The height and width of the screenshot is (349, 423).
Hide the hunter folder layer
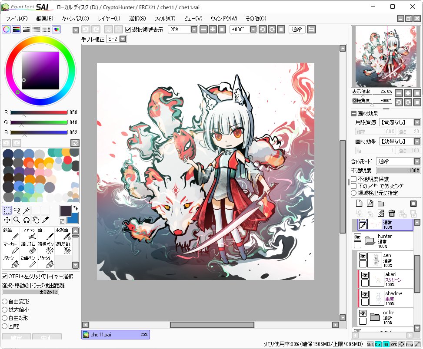click(357, 237)
